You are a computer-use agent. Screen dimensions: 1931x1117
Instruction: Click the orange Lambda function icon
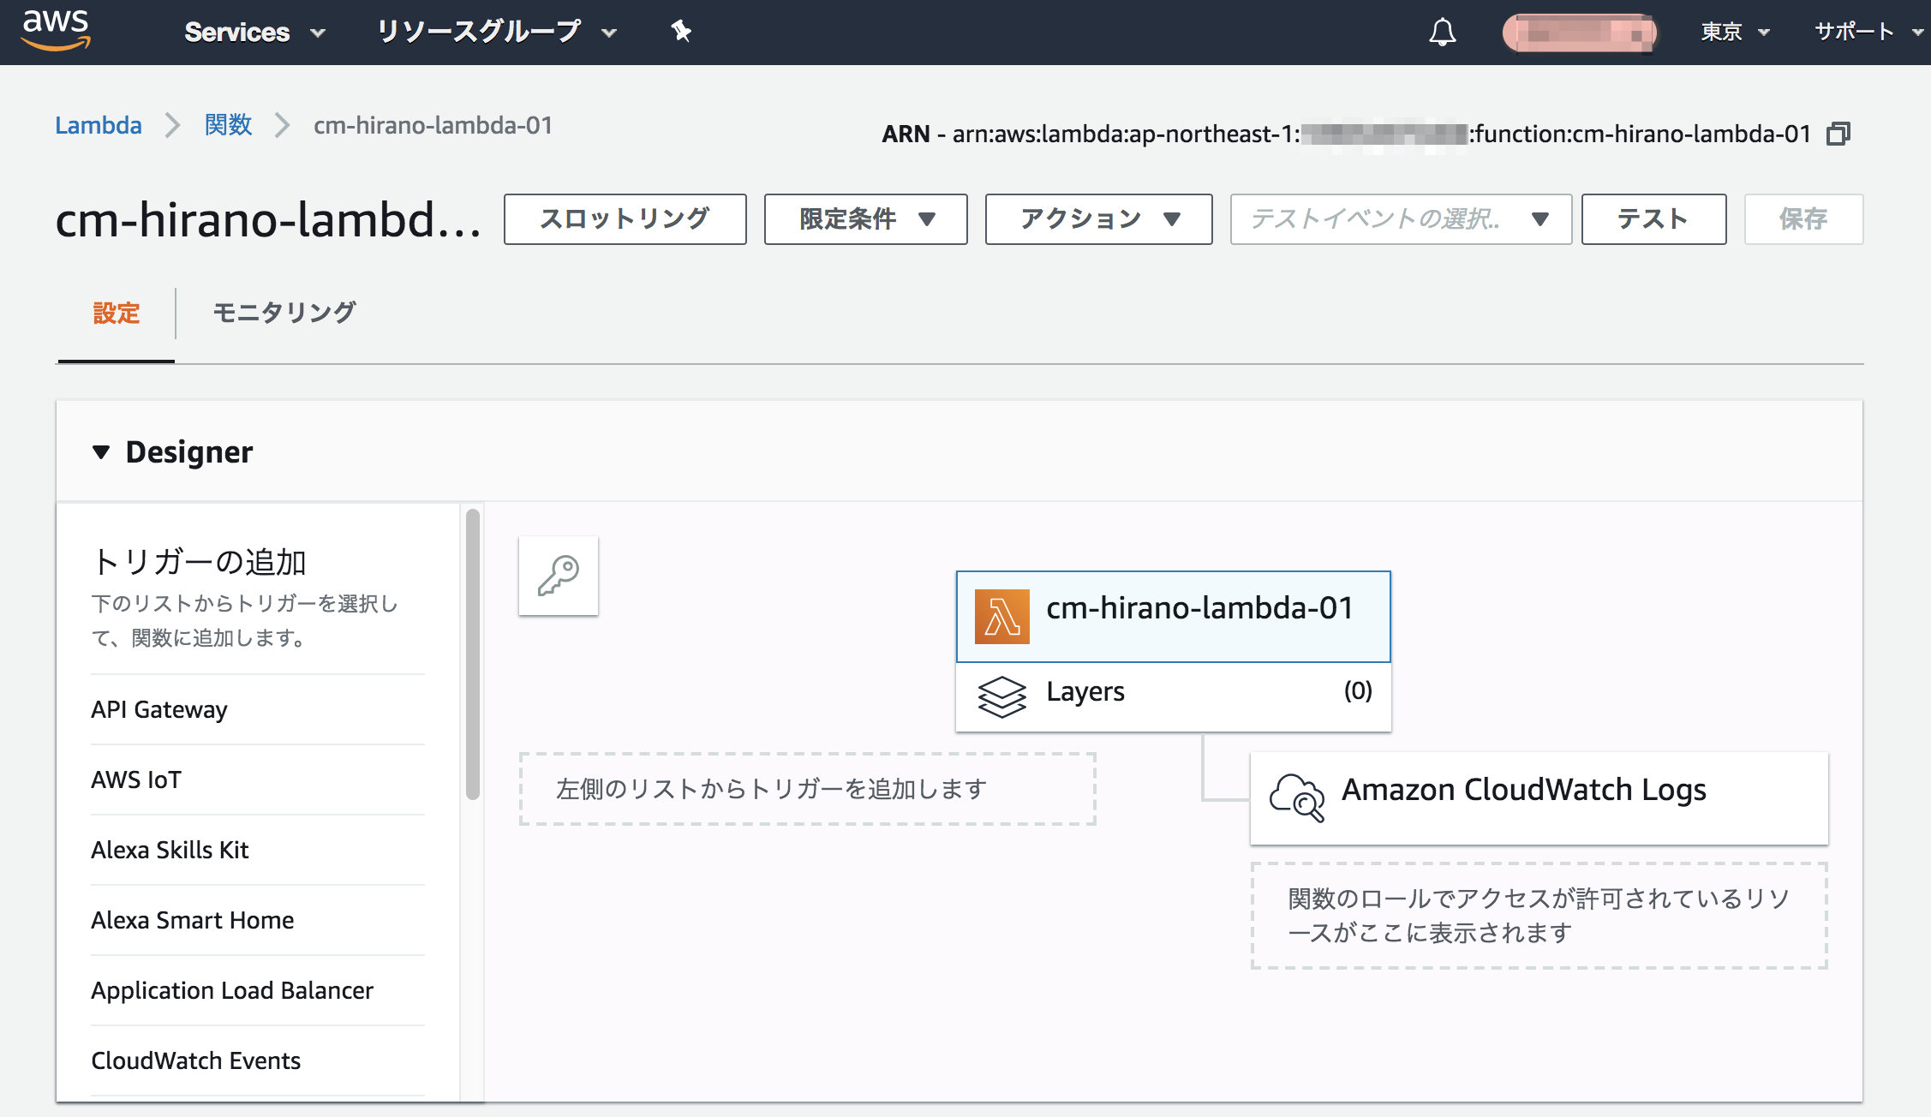click(x=1001, y=617)
